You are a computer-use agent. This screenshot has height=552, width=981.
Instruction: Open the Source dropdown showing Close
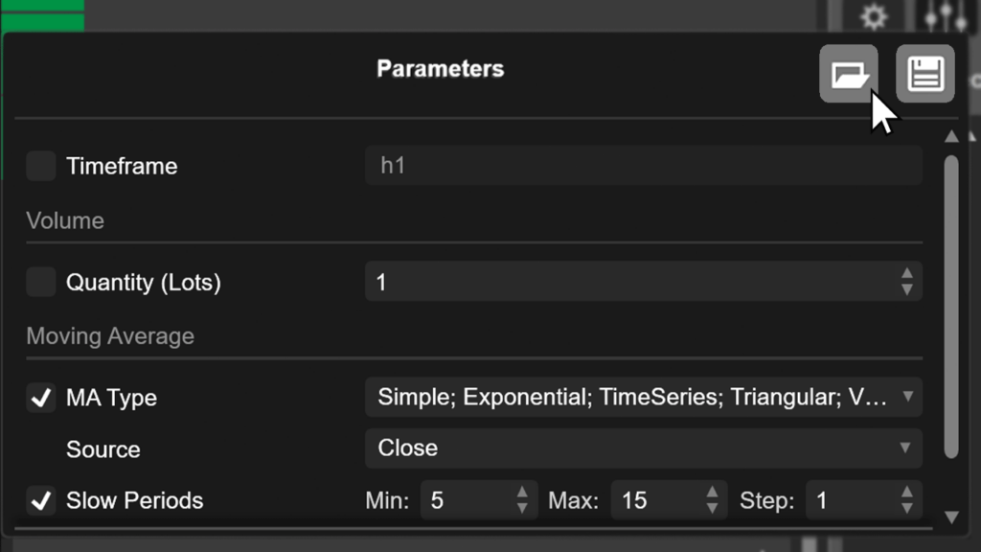643,448
